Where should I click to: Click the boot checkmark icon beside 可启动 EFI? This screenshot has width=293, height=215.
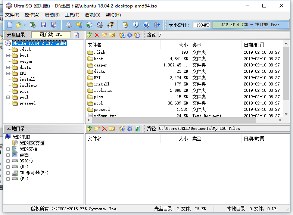[x=76, y=35]
